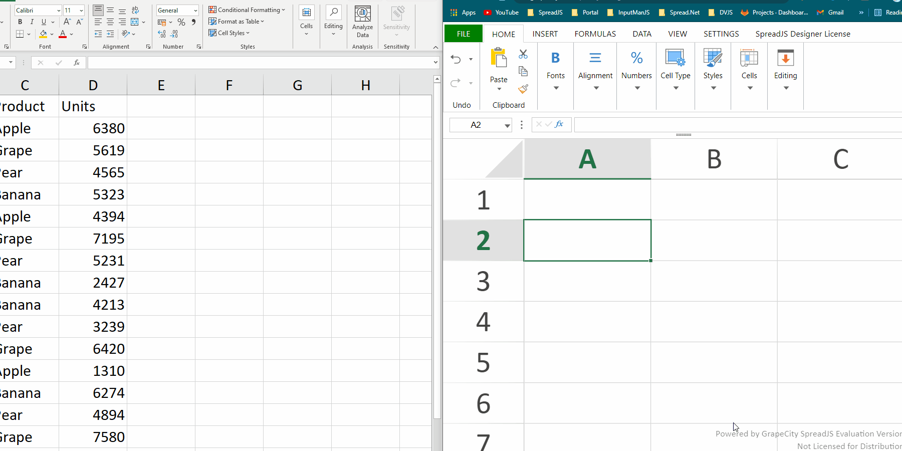Toggle Bold formatting in Excel ribbon
The image size is (902, 451).
coord(20,22)
